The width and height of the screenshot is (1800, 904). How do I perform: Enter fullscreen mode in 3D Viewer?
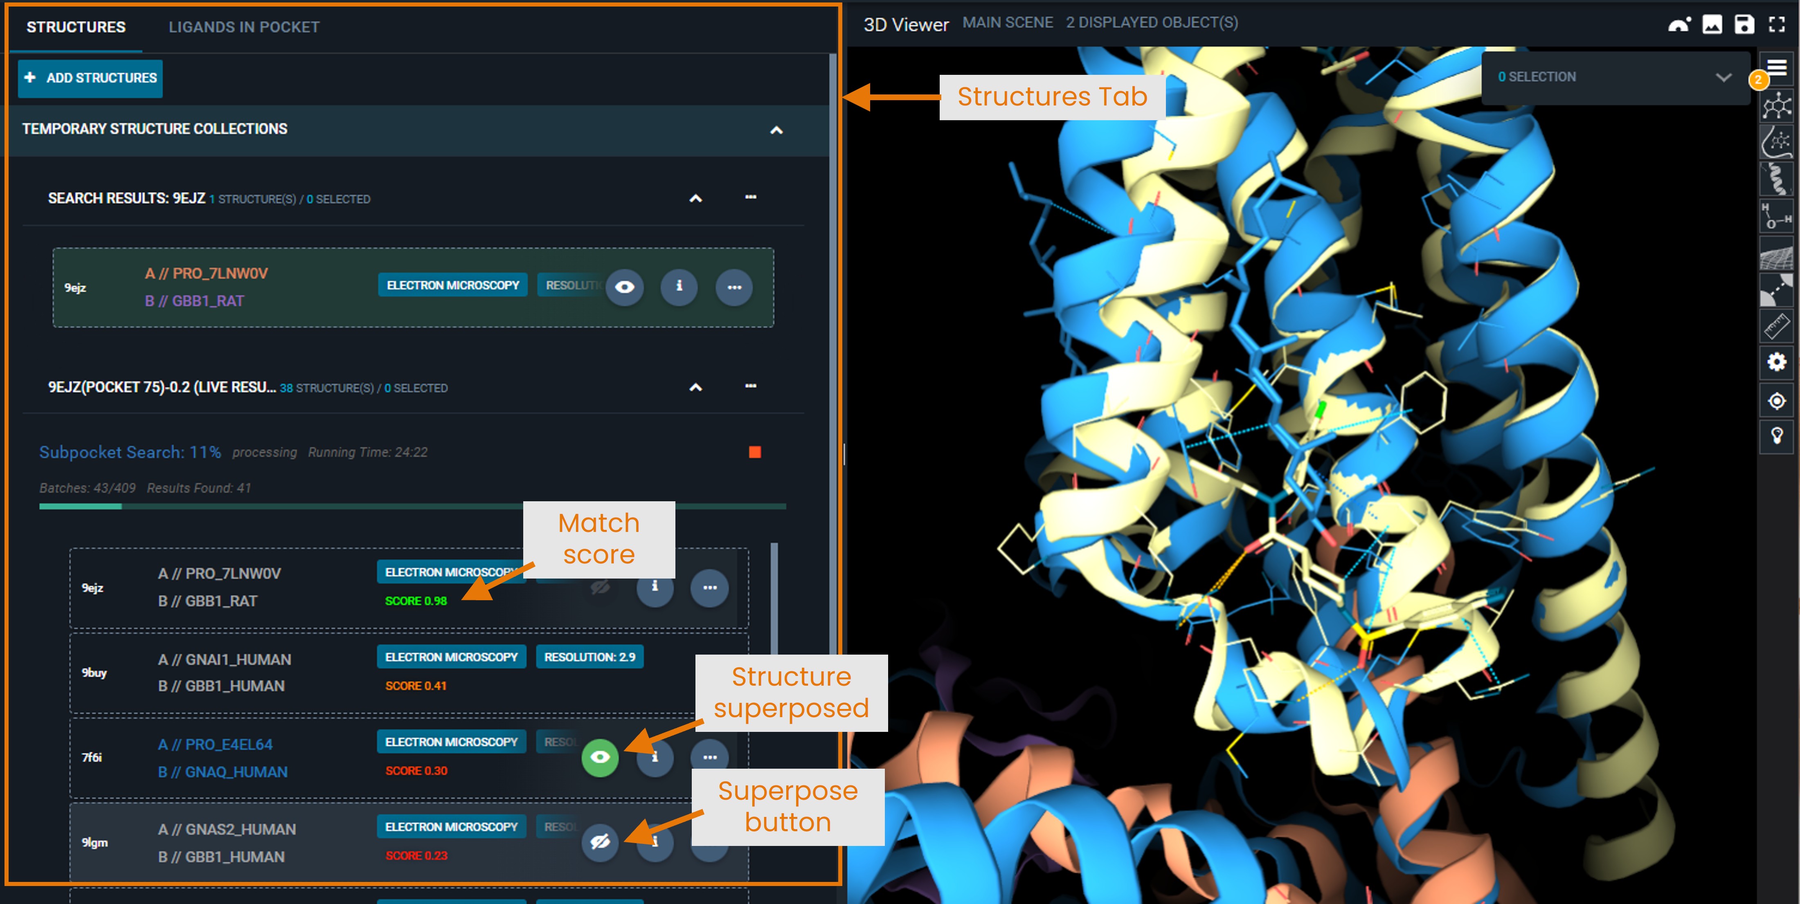[x=1777, y=24]
